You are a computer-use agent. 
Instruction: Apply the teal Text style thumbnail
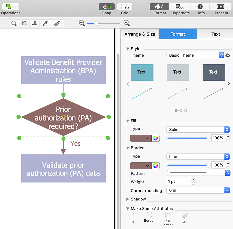pyautogui.click(x=142, y=72)
